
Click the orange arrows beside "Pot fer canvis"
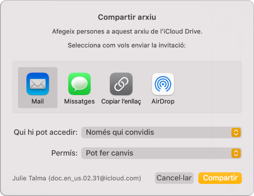(x=236, y=153)
